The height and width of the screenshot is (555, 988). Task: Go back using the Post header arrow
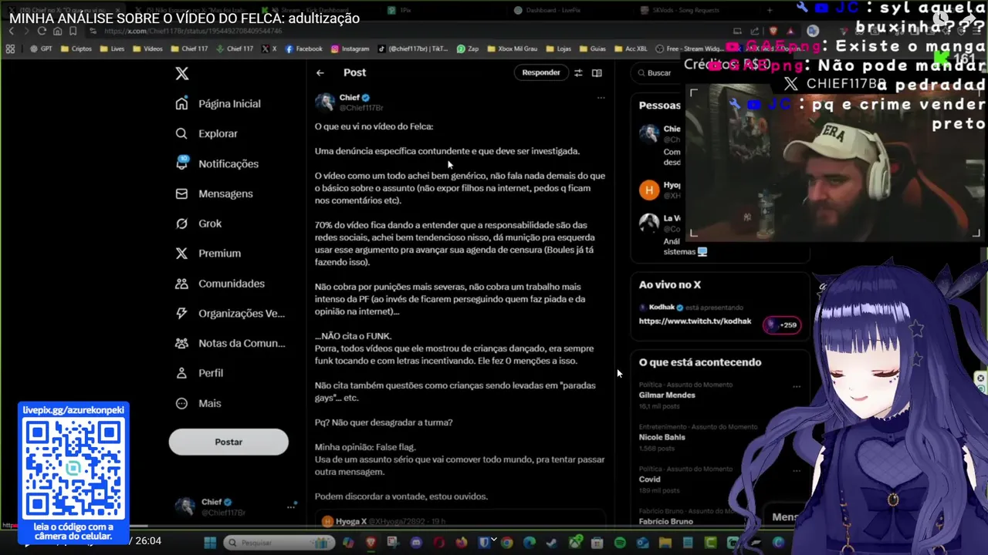tap(320, 72)
